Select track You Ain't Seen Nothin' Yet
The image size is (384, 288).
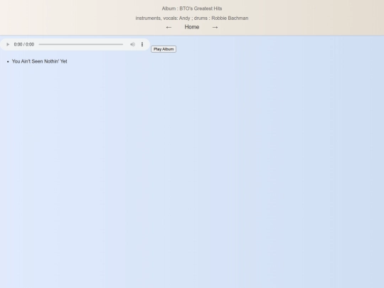pyautogui.click(x=39, y=61)
